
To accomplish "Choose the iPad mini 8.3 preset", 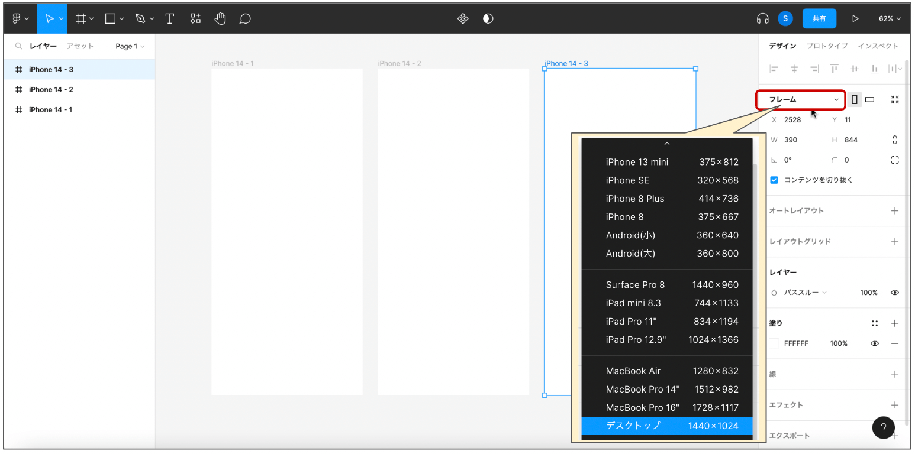I will click(x=666, y=303).
